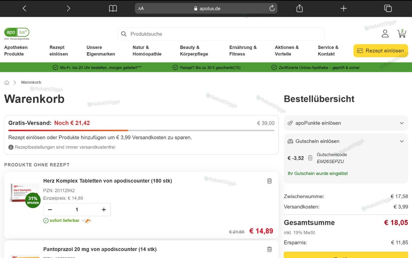
Task: Open Pantoprazol 20 mg product title
Action: pyautogui.click(x=100, y=249)
